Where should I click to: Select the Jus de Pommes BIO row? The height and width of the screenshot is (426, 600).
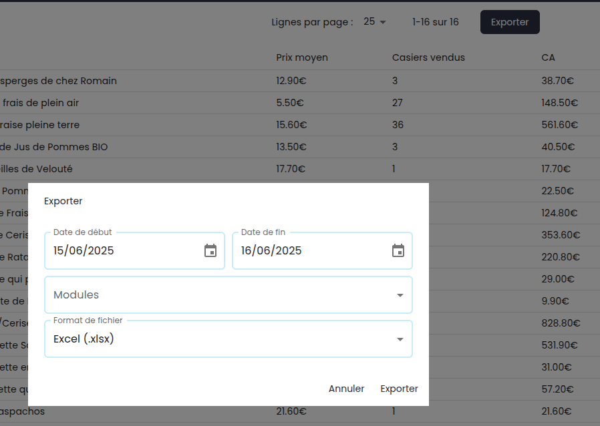point(53,147)
